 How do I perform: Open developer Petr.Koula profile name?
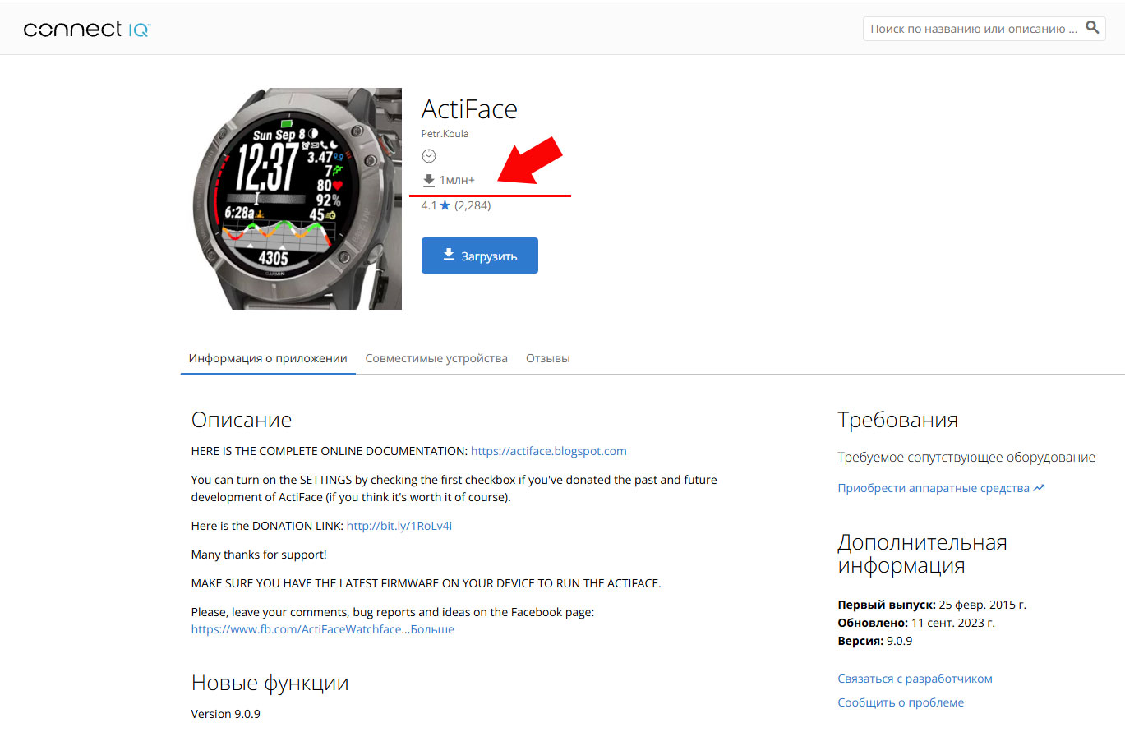(x=445, y=134)
